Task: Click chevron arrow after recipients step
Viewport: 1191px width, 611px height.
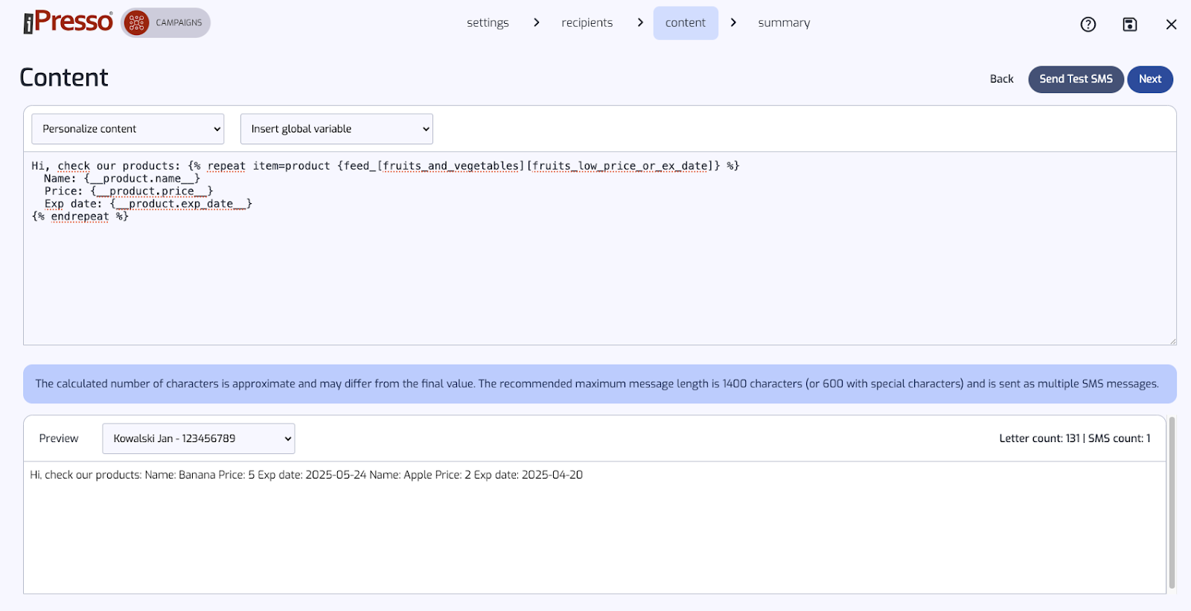Action: click(640, 23)
